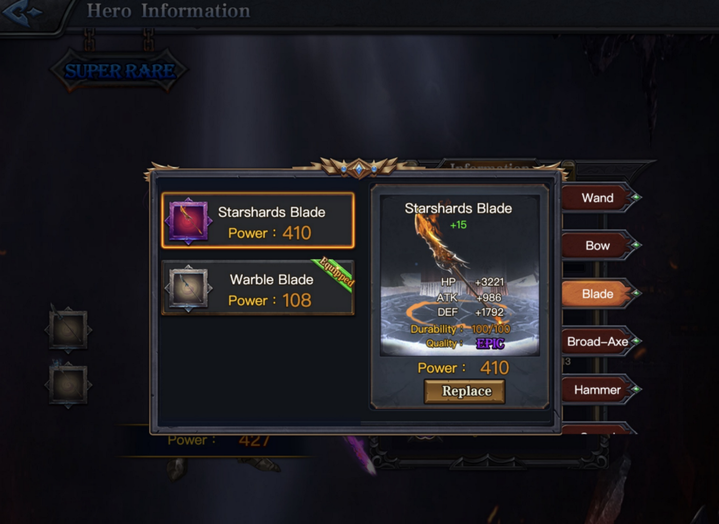Click the Replace button
Viewport: 719px width, 524px height.
click(x=465, y=391)
